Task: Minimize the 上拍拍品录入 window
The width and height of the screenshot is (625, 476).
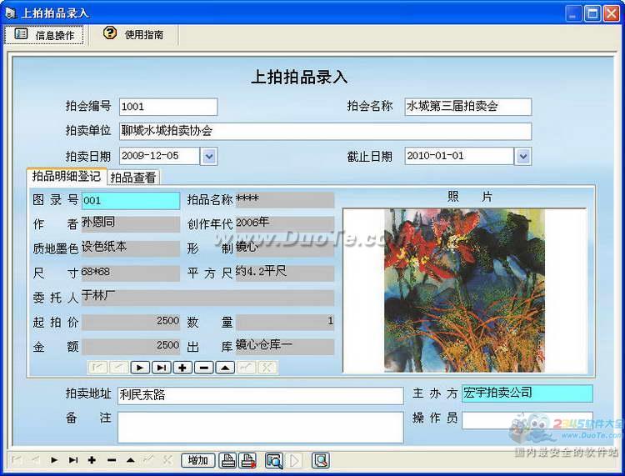Action: tap(572, 13)
